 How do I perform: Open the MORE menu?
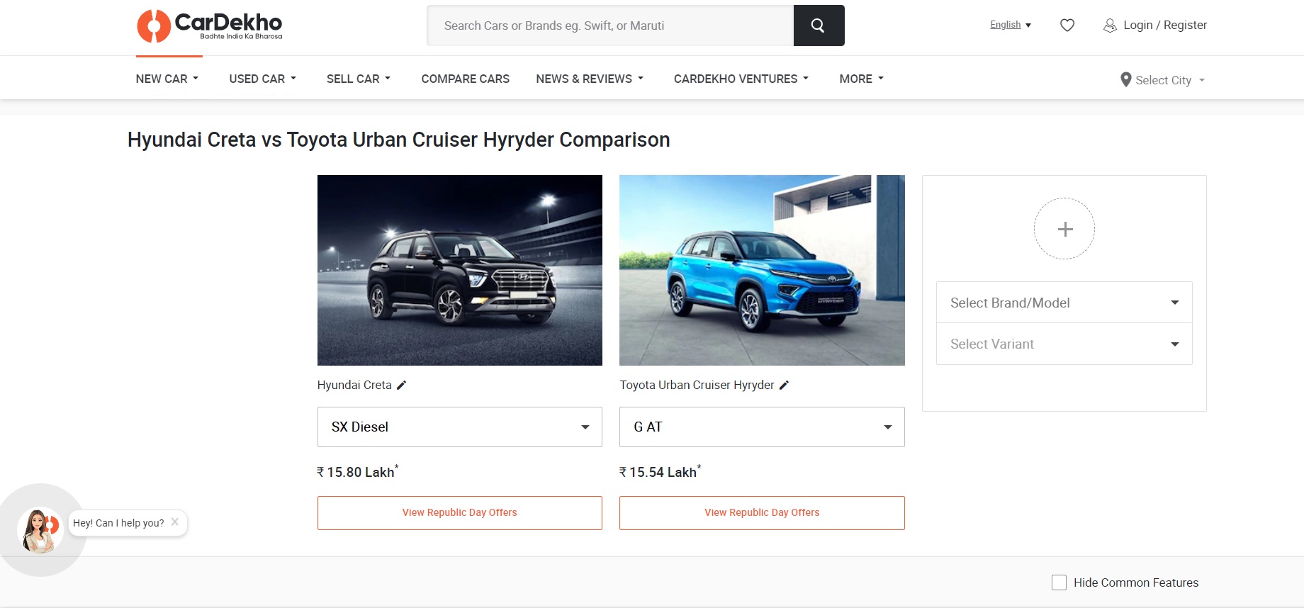tap(862, 79)
